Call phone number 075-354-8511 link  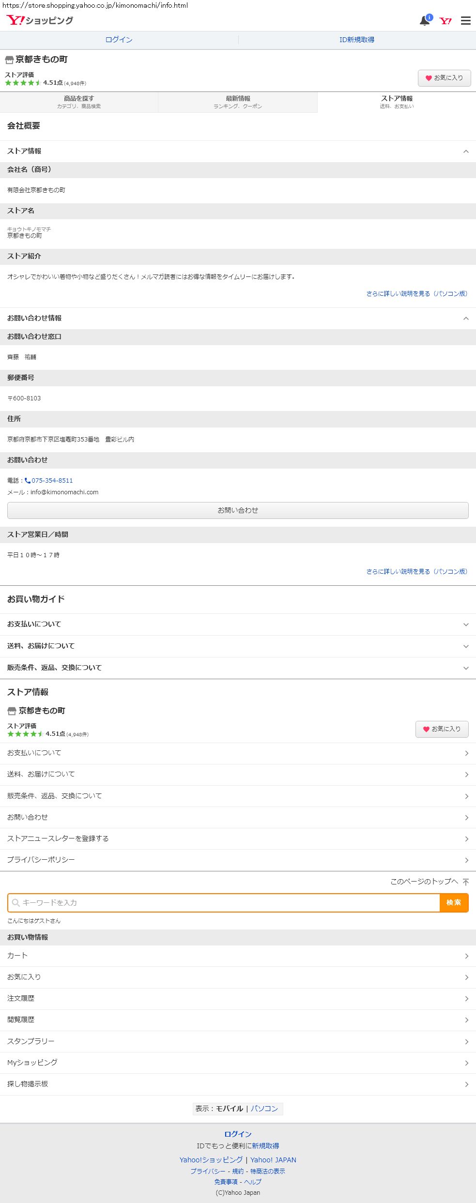pyautogui.click(x=52, y=481)
